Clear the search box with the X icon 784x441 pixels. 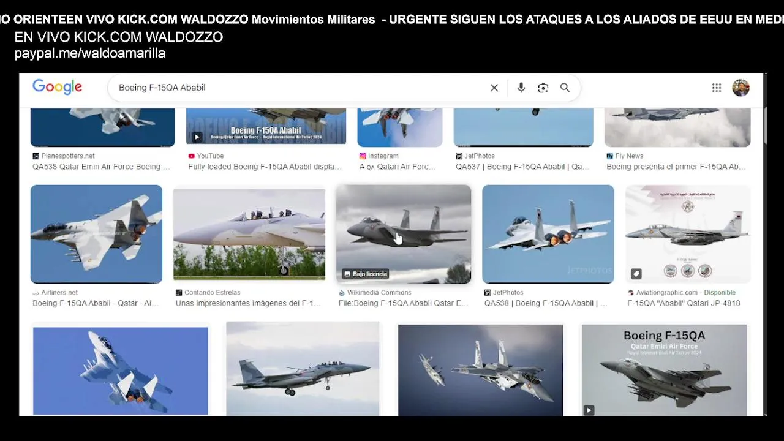(x=494, y=88)
